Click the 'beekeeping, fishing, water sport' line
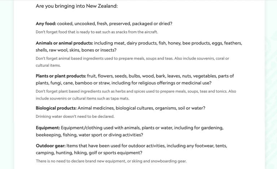Image resolution: width=277 pixels, height=169 pixels. (89, 135)
